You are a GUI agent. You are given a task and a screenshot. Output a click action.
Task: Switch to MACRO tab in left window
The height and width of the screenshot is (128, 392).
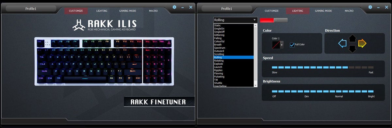[153, 11]
